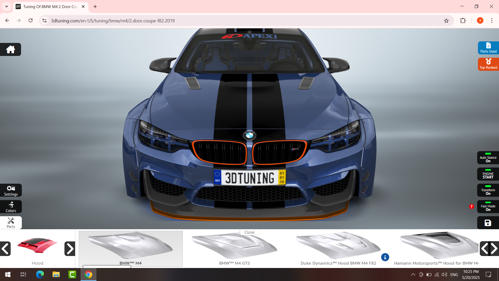Choose the Hamann Motorsports hood
The height and width of the screenshot is (281, 499).
[437, 248]
